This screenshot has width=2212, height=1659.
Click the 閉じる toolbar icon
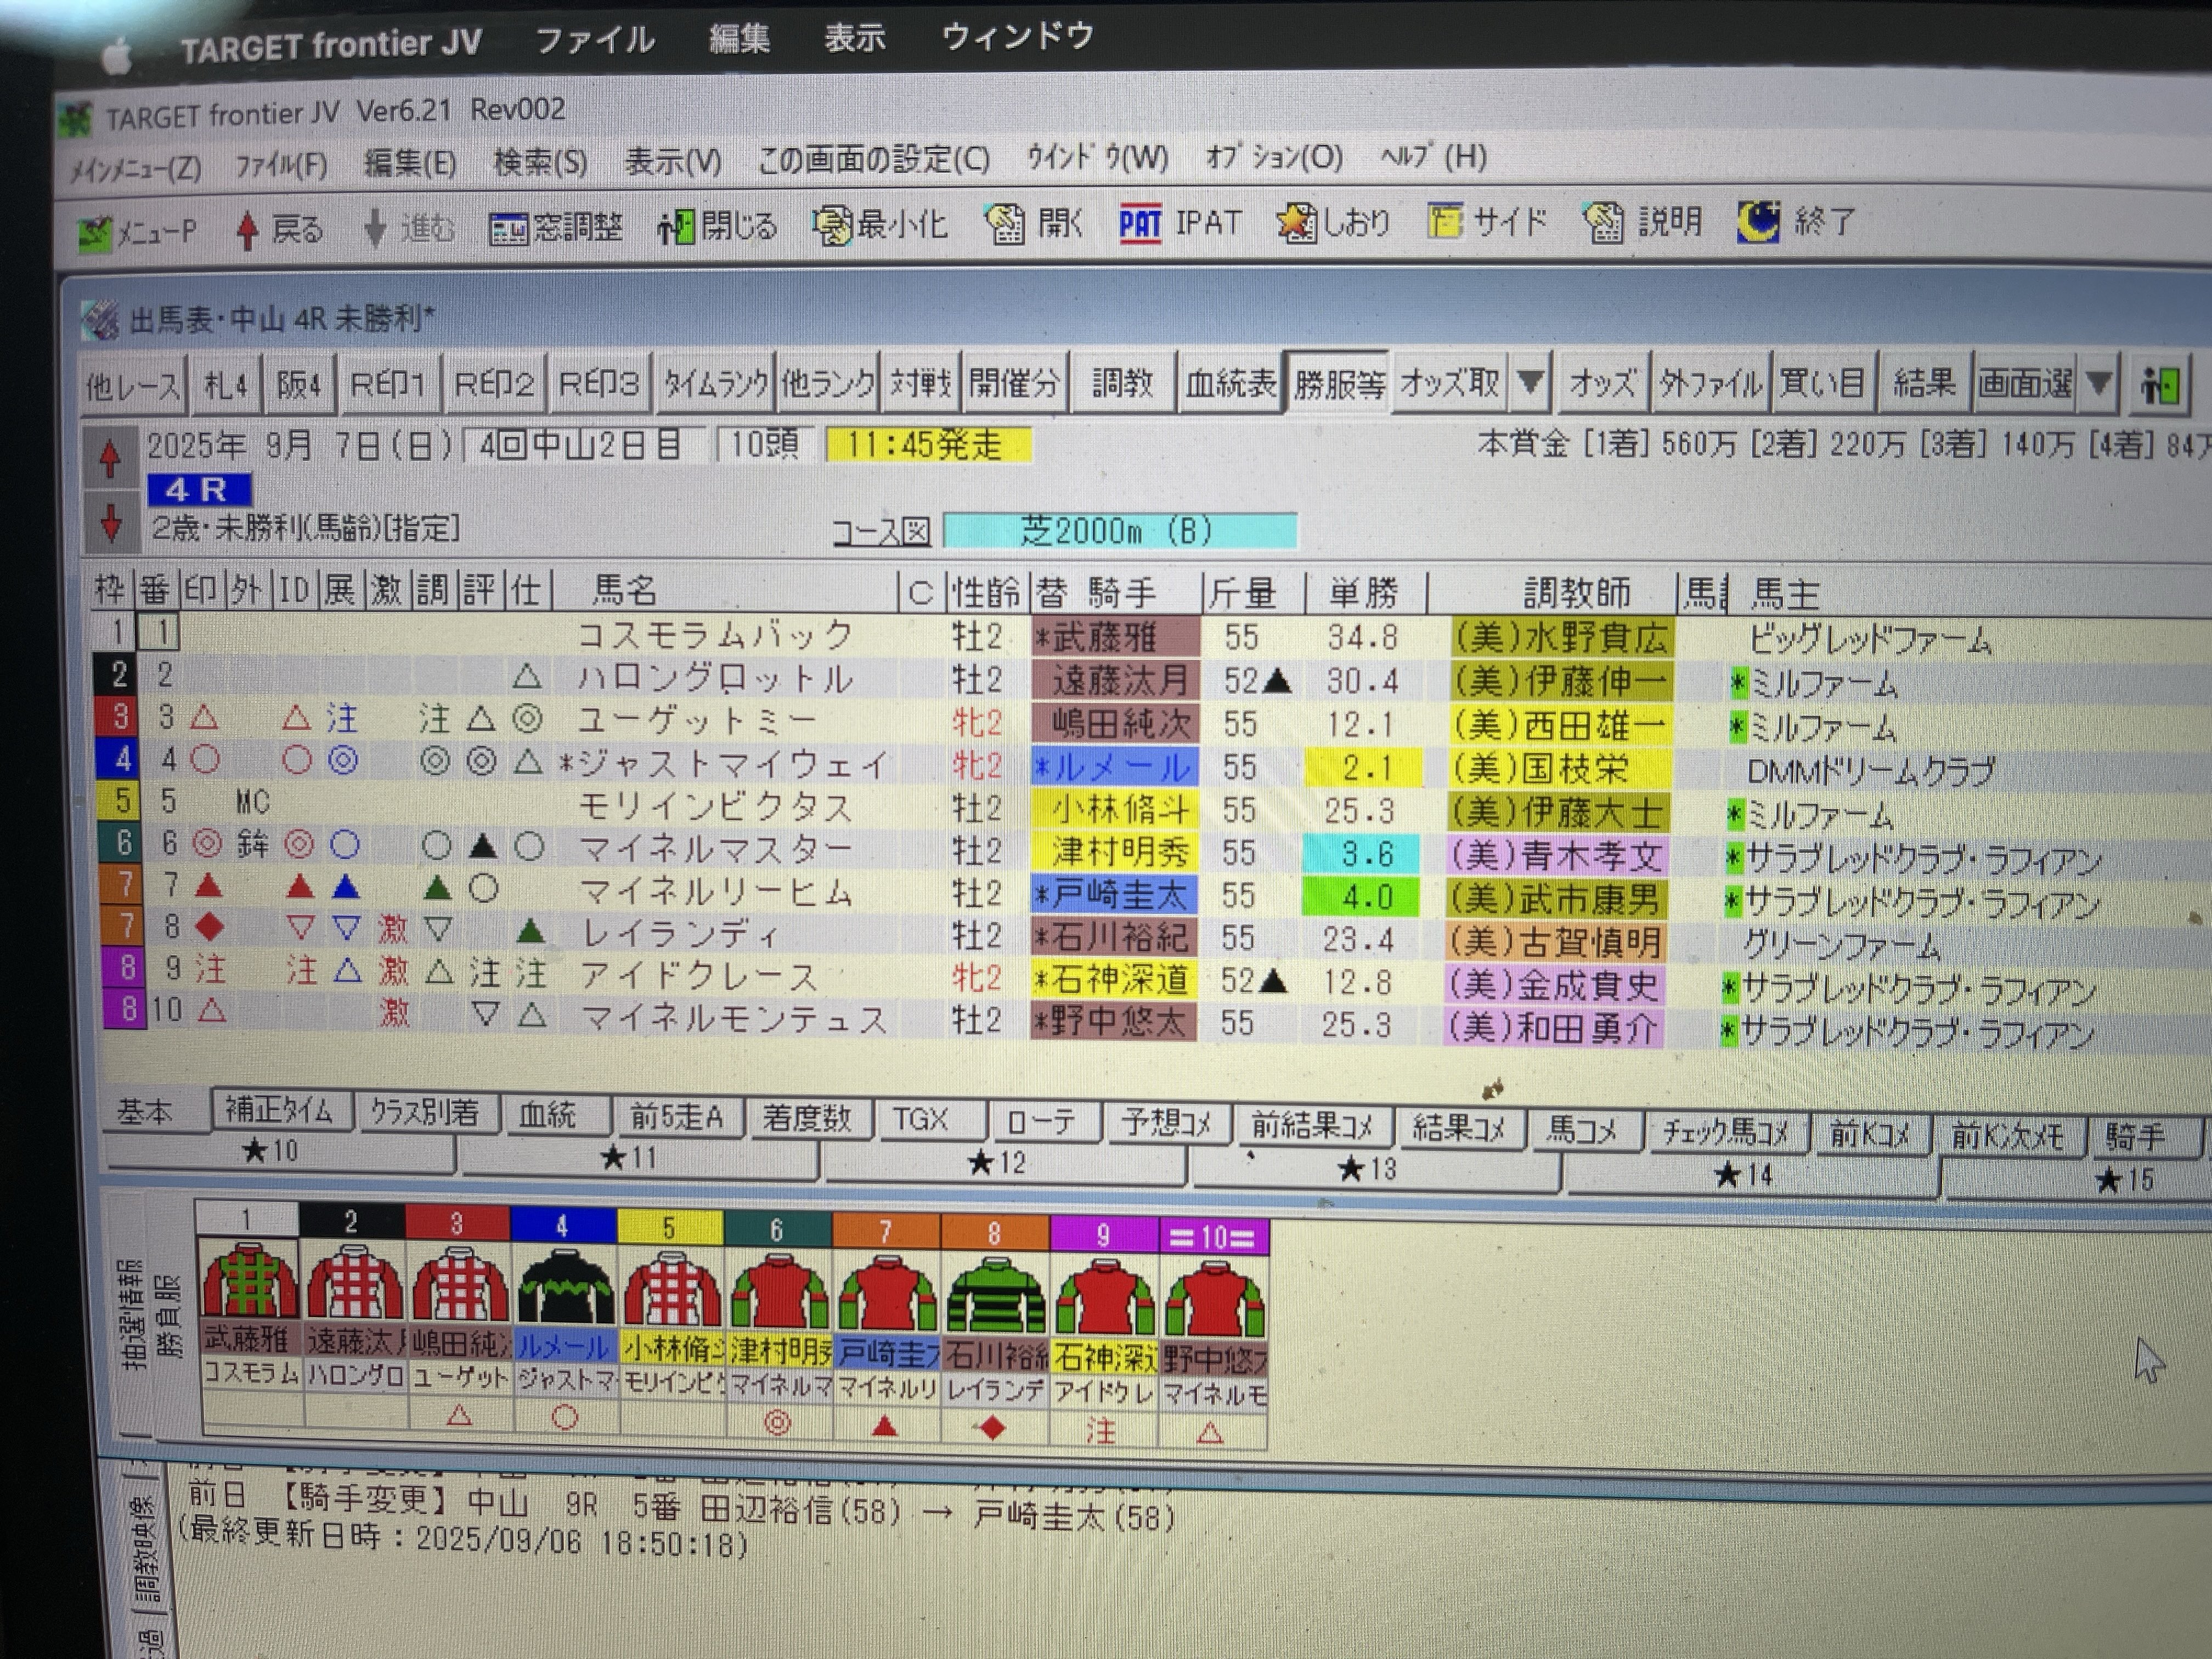point(676,227)
